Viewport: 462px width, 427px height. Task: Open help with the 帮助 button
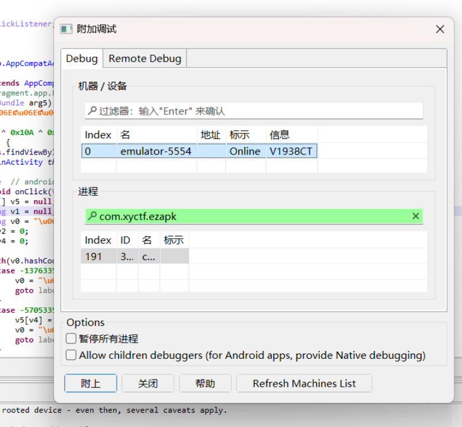[x=205, y=383]
